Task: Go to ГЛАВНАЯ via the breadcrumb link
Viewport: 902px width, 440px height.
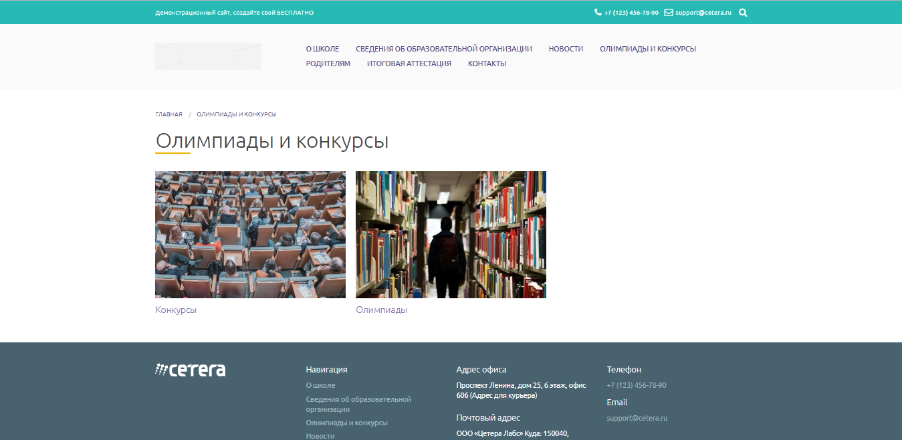Action: click(x=168, y=114)
